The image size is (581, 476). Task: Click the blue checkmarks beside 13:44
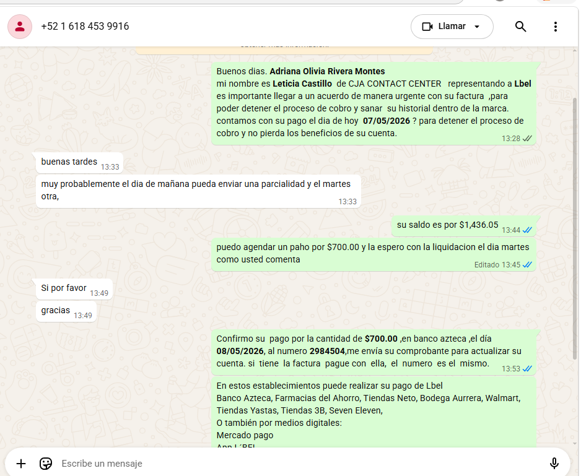click(x=527, y=230)
